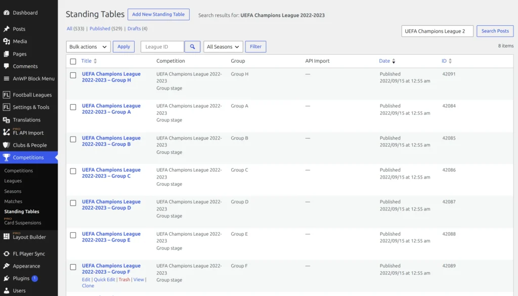This screenshot has width=518, height=296.
Task: Click the Layout Builder icon
Action: [x=6, y=236]
